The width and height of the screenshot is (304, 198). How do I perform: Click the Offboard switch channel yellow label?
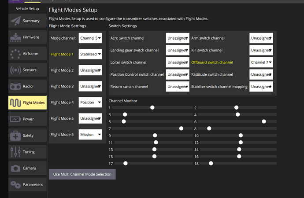pyautogui.click(x=212, y=62)
